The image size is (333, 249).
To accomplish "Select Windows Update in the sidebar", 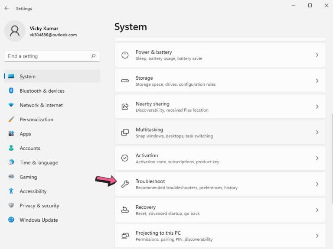I will (x=38, y=220).
